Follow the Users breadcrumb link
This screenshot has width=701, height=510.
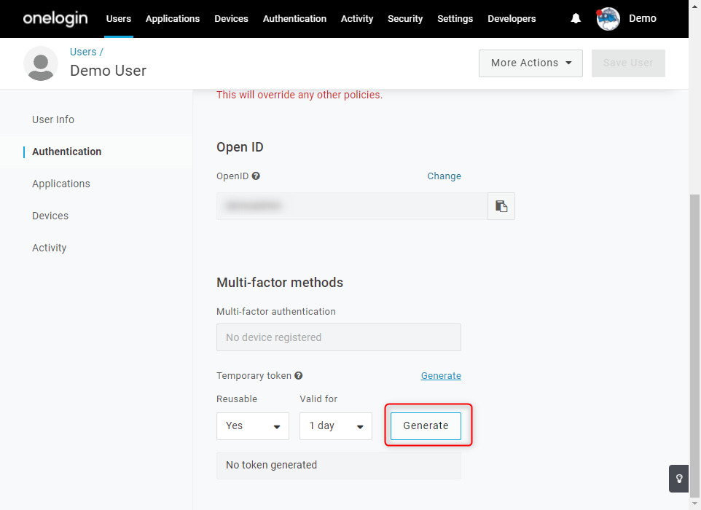pos(83,52)
